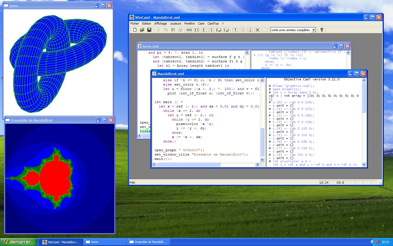Click scroll up arrow in tores.oml code pane

coord(247,52)
